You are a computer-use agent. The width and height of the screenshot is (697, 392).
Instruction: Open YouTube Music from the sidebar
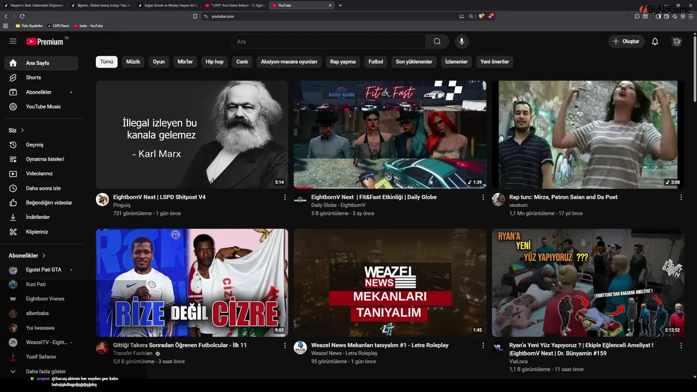[x=41, y=107]
